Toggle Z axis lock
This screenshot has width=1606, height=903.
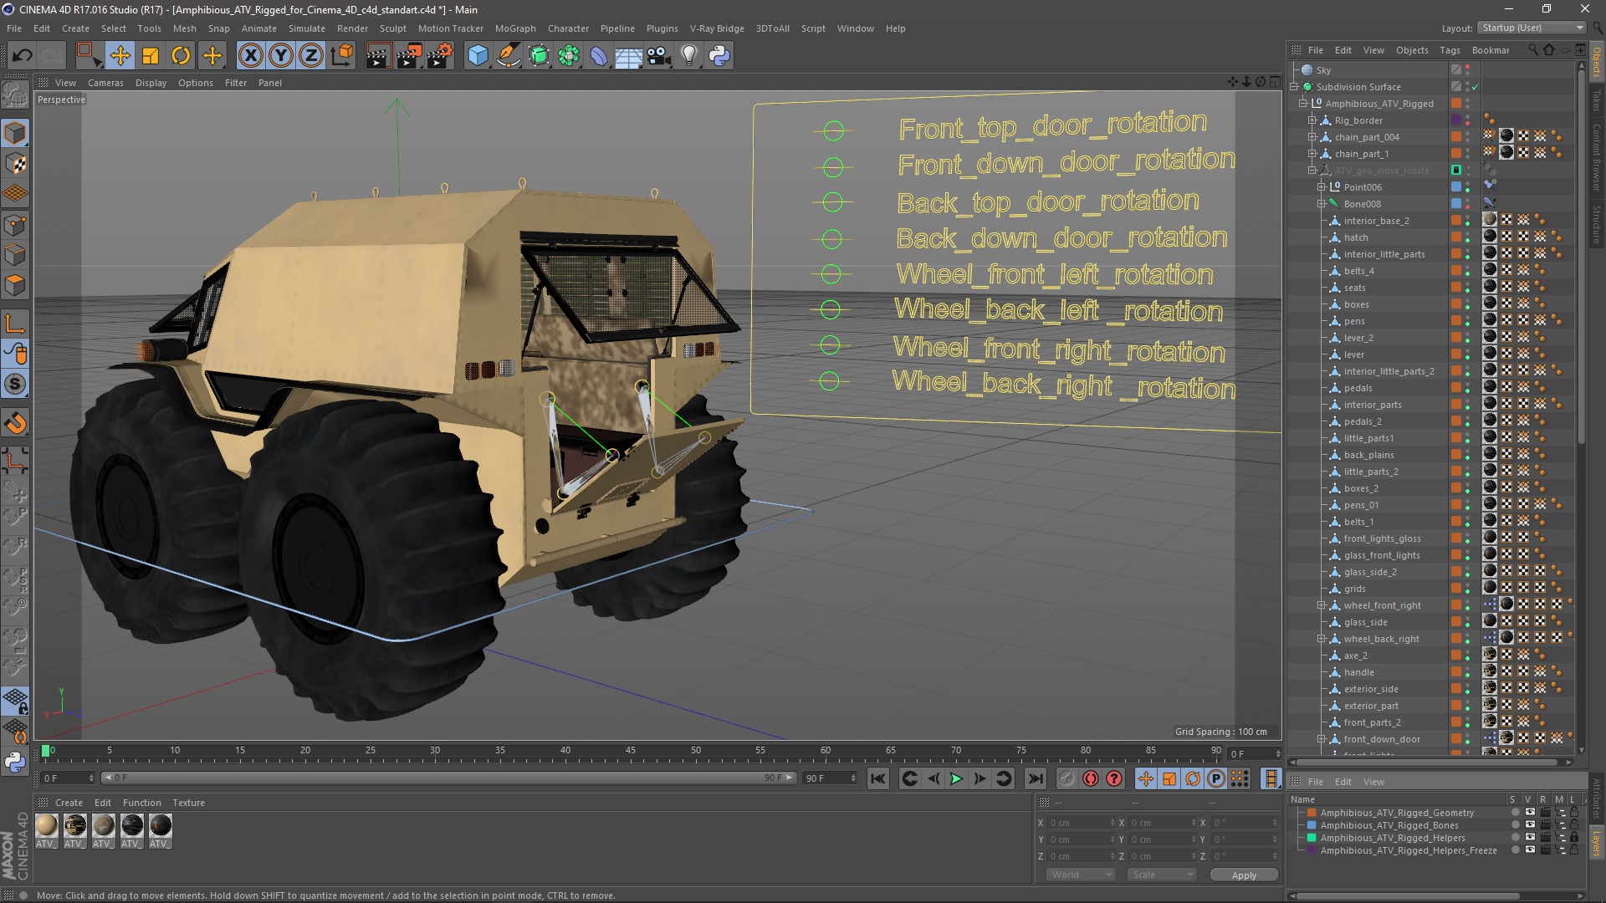(311, 56)
